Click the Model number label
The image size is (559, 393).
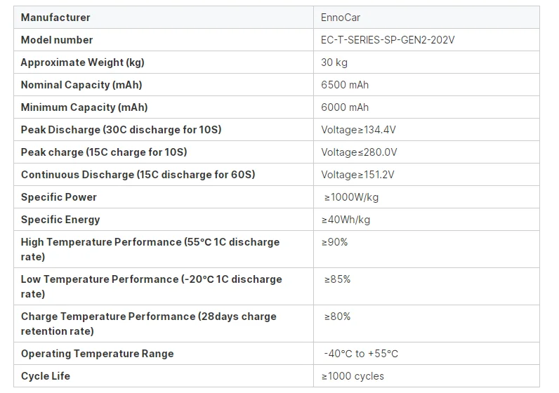pyautogui.click(x=57, y=40)
